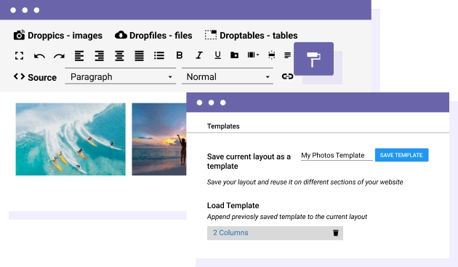Align text to the right

pyautogui.click(x=100, y=55)
